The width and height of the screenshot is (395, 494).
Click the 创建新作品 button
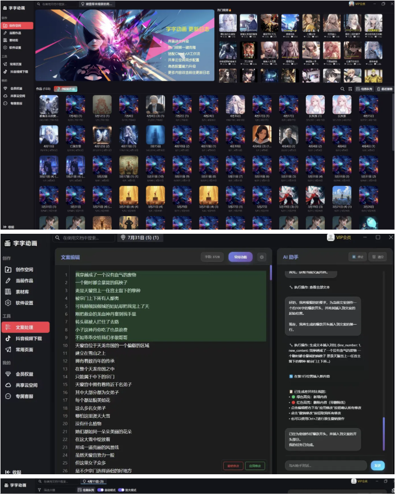(65, 89)
